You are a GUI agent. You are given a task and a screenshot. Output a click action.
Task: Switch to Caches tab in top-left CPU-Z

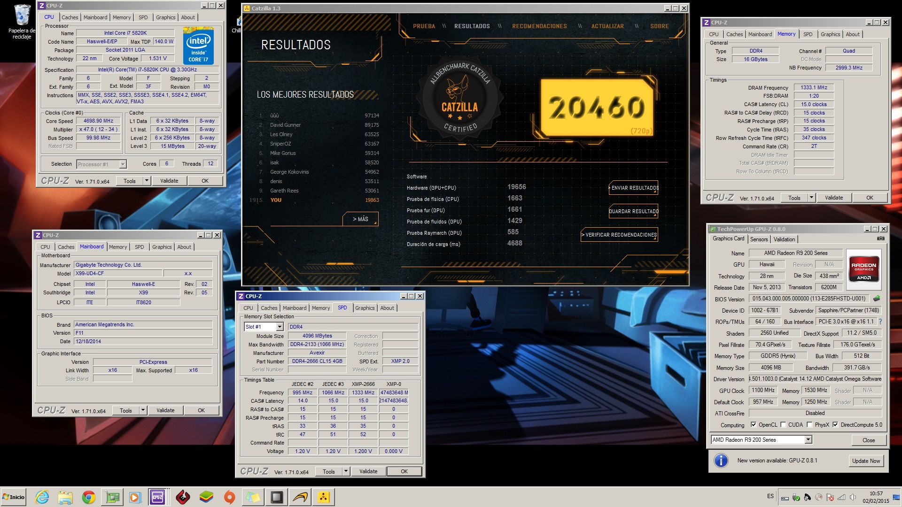point(70,17)
